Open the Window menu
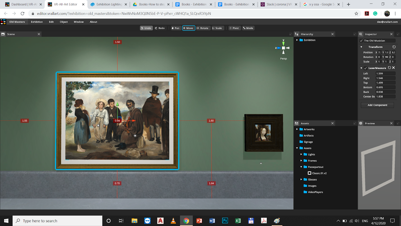This screenshot has width=401, height=226. pos(79,22)
